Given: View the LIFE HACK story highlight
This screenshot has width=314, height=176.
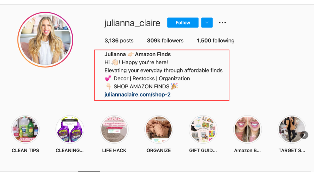Looking at the screenshot, I should (114, 129).
